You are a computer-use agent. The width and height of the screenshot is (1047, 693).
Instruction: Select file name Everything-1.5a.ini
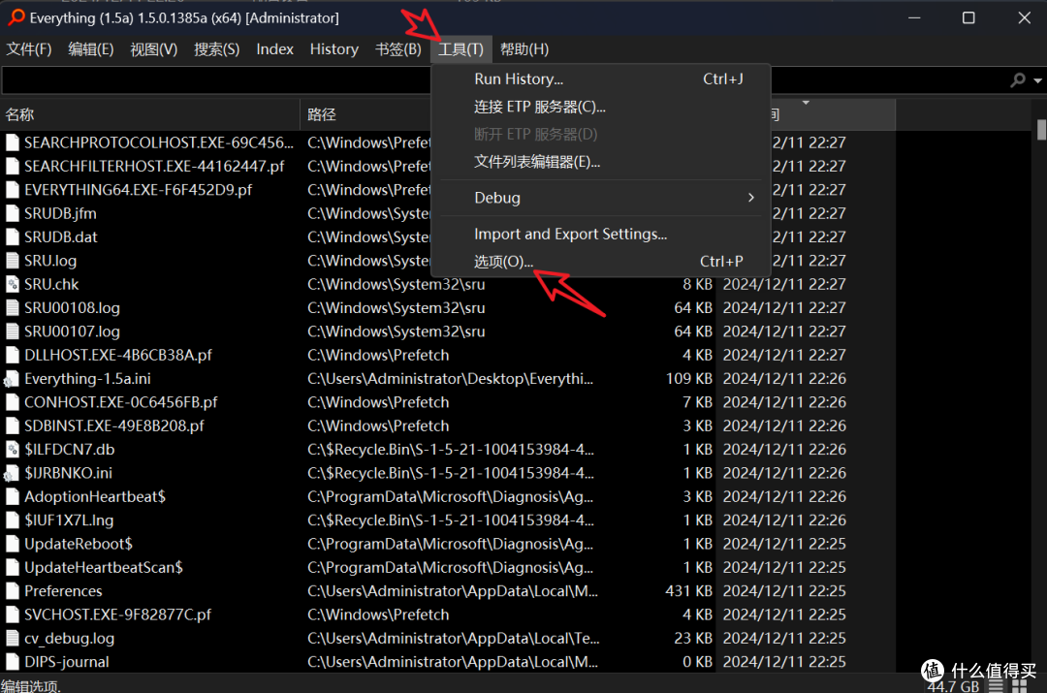click(87, 379)
